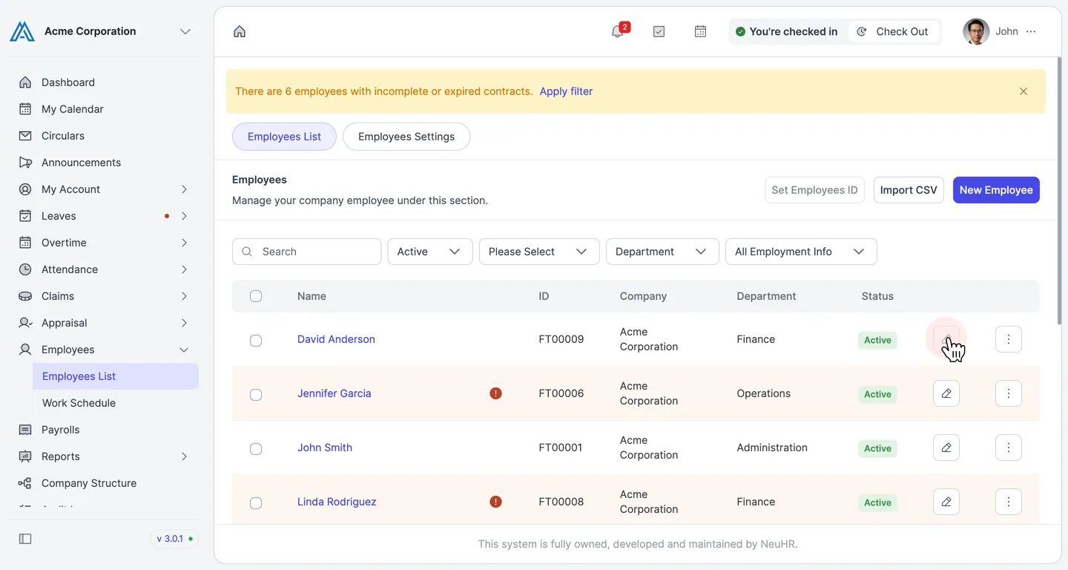Expand My Account submenu
The height and width of the screenshot is (570, 1068).
pyautogui.click(x=184, y=189)
